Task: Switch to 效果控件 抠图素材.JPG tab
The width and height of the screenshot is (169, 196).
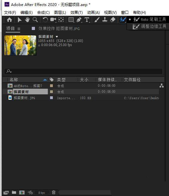Action: tap(59, 29)
